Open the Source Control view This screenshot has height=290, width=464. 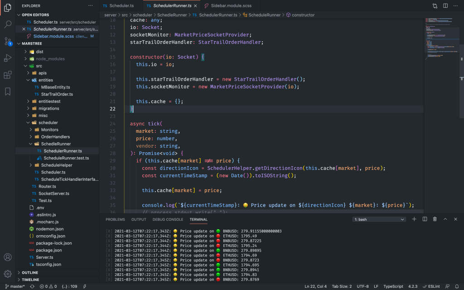(x=8, y=41)
